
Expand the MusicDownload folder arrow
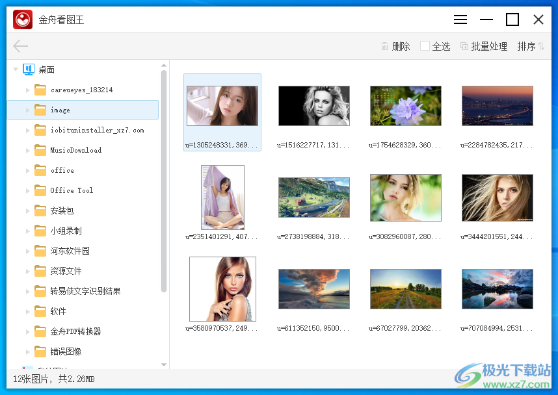coord(27,150)
